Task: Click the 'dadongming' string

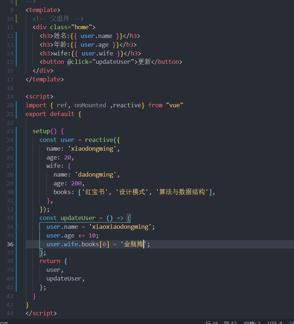Action: click(x=96, y=175)
